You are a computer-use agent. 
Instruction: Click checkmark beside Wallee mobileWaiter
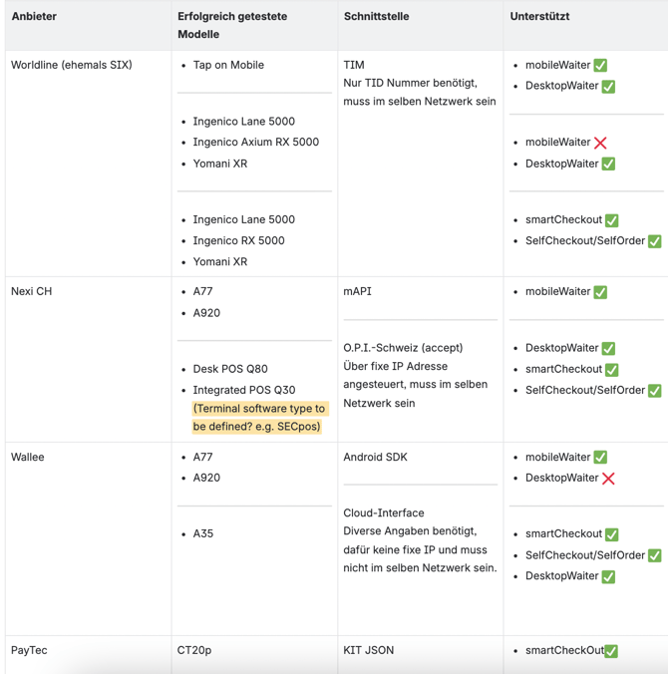pos(600,457)
